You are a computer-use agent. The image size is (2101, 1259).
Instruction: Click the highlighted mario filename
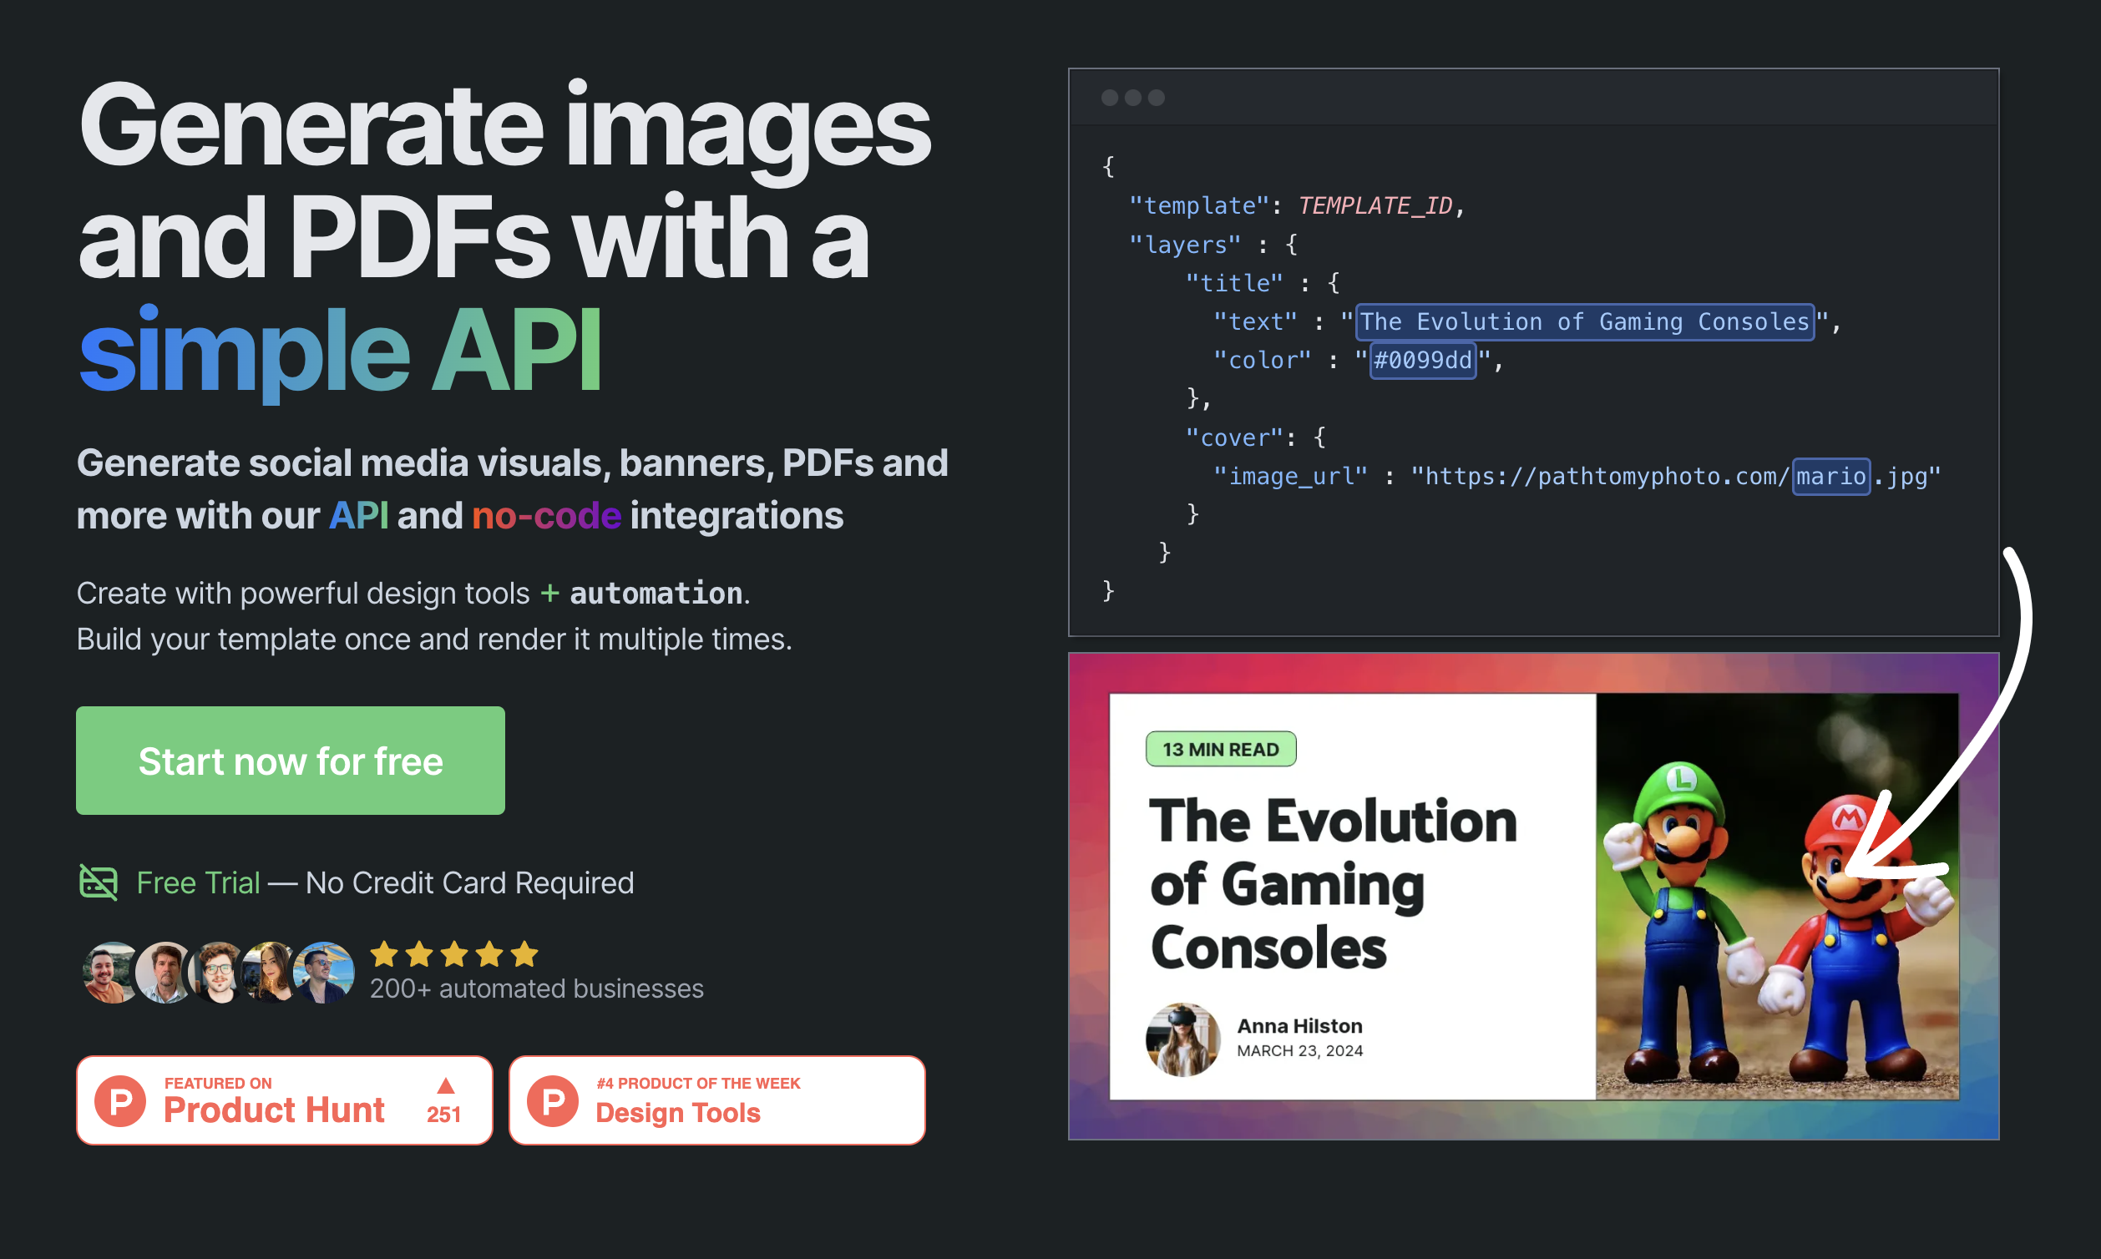[x=1830, y=477]
